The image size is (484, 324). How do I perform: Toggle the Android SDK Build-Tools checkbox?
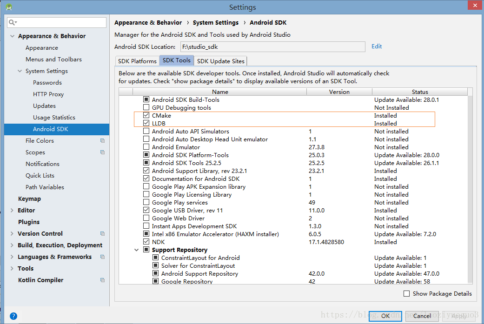click(146, 99)
